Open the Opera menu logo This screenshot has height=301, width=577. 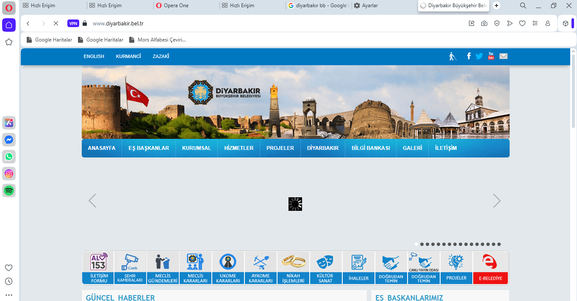pyautogui.click(x=9, y=8)
